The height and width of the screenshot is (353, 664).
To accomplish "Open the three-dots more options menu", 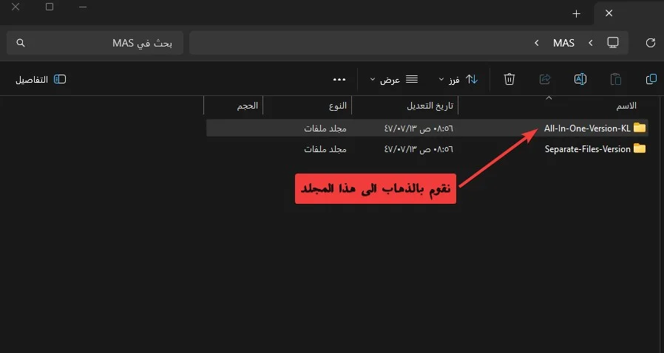I will 340,79.
